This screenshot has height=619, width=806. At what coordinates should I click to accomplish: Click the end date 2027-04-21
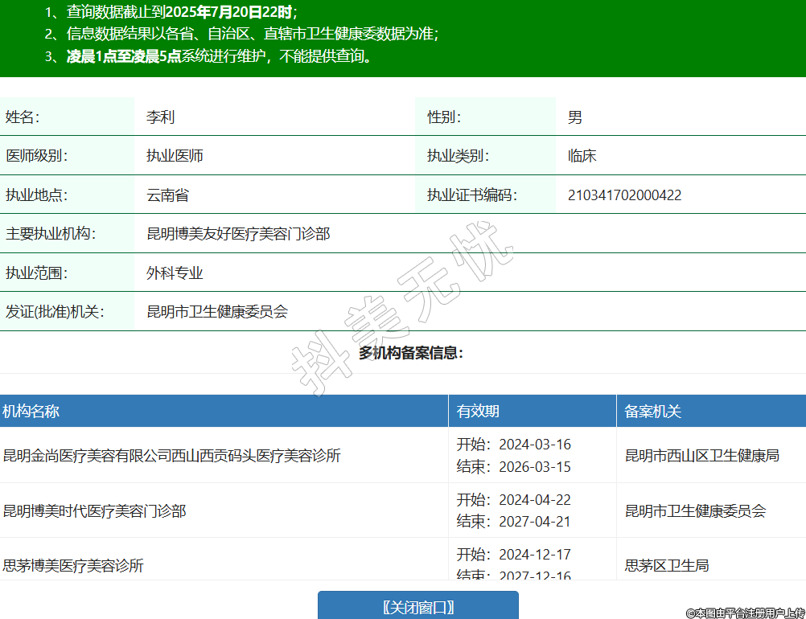[x=534, y=521]
